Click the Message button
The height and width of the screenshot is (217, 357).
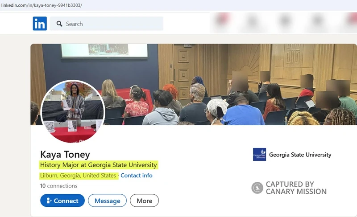coord(107,201)
